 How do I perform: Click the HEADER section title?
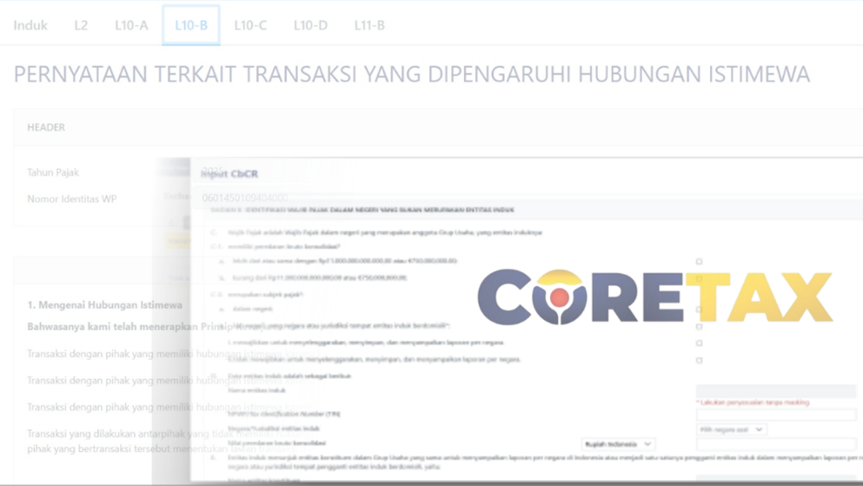(x=46, y=127)
